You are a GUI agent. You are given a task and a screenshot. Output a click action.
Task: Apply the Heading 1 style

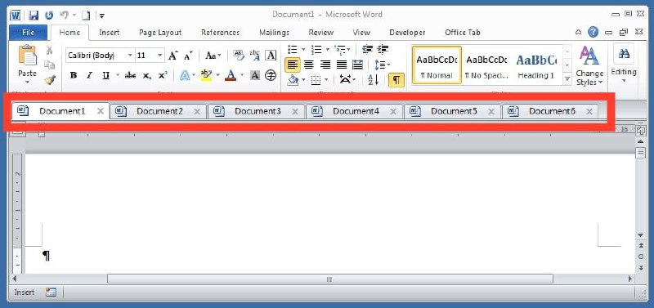(536, 65)
